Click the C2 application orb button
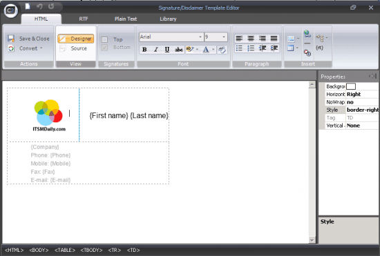Viewport: 380px width, 256px height. pos(10,10)
